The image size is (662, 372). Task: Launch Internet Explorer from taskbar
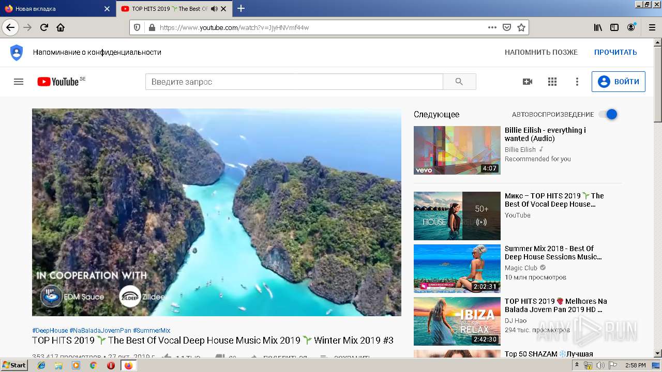pos(41,365)
